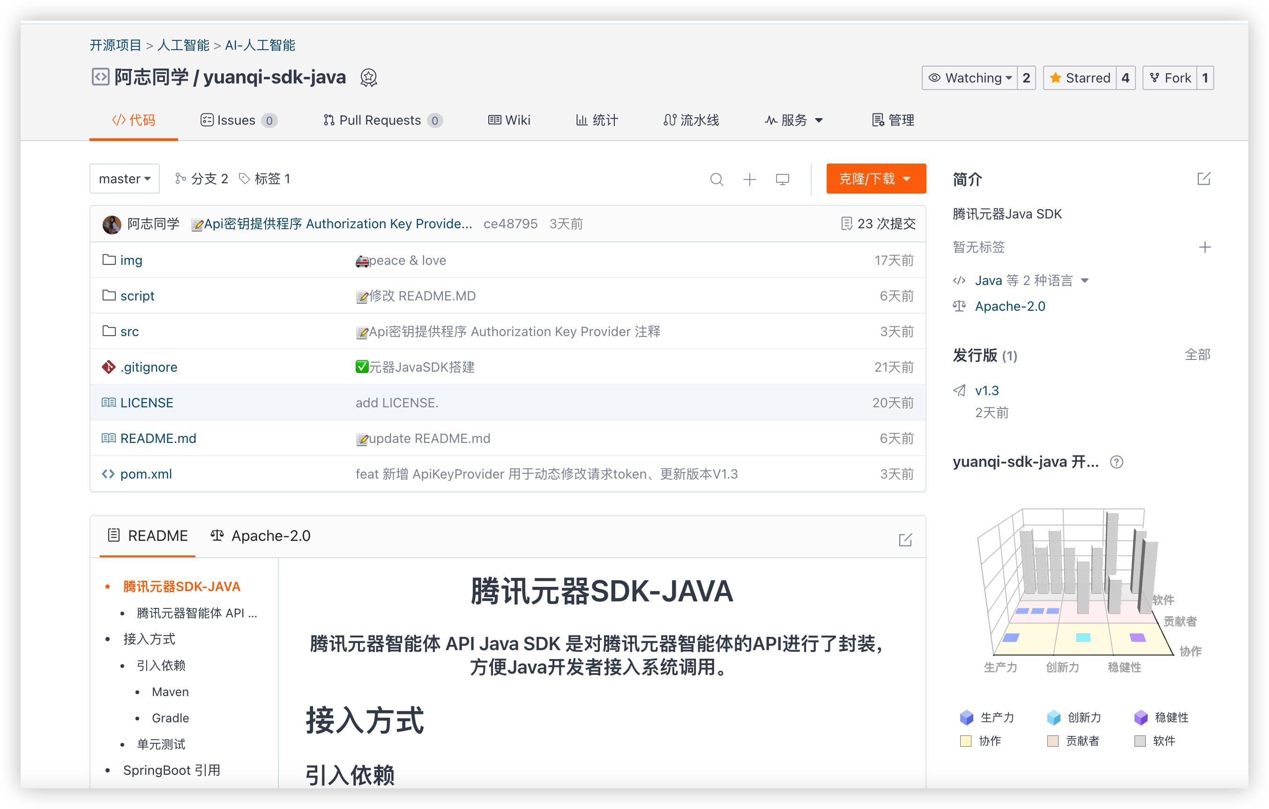Image resolution: width=1269 pixels, height=809 pixels.
Task: Click the .gitignore git icon
Action: pos(109,367)
